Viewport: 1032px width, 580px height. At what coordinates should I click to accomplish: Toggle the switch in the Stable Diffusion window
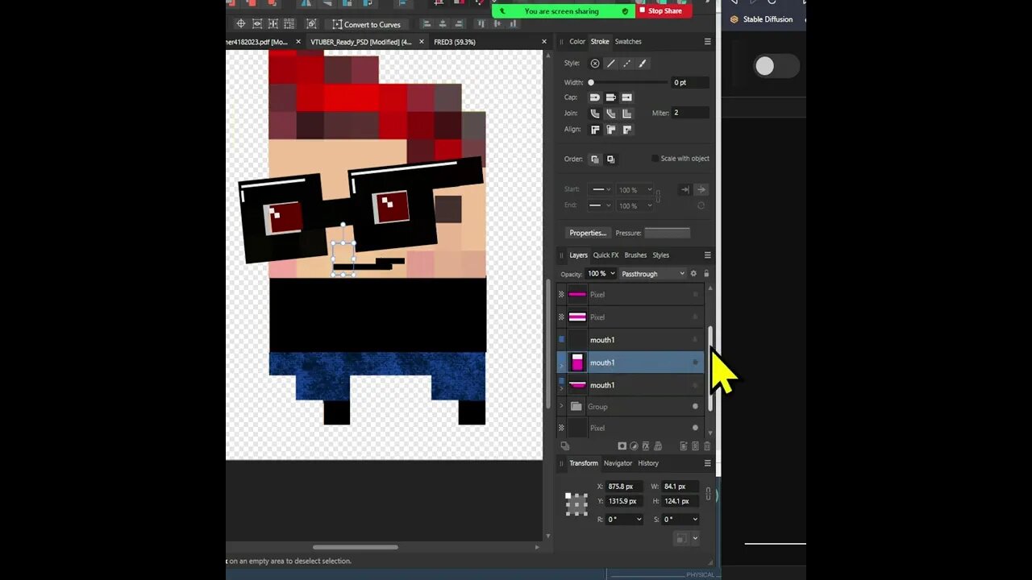click(777, 66)
